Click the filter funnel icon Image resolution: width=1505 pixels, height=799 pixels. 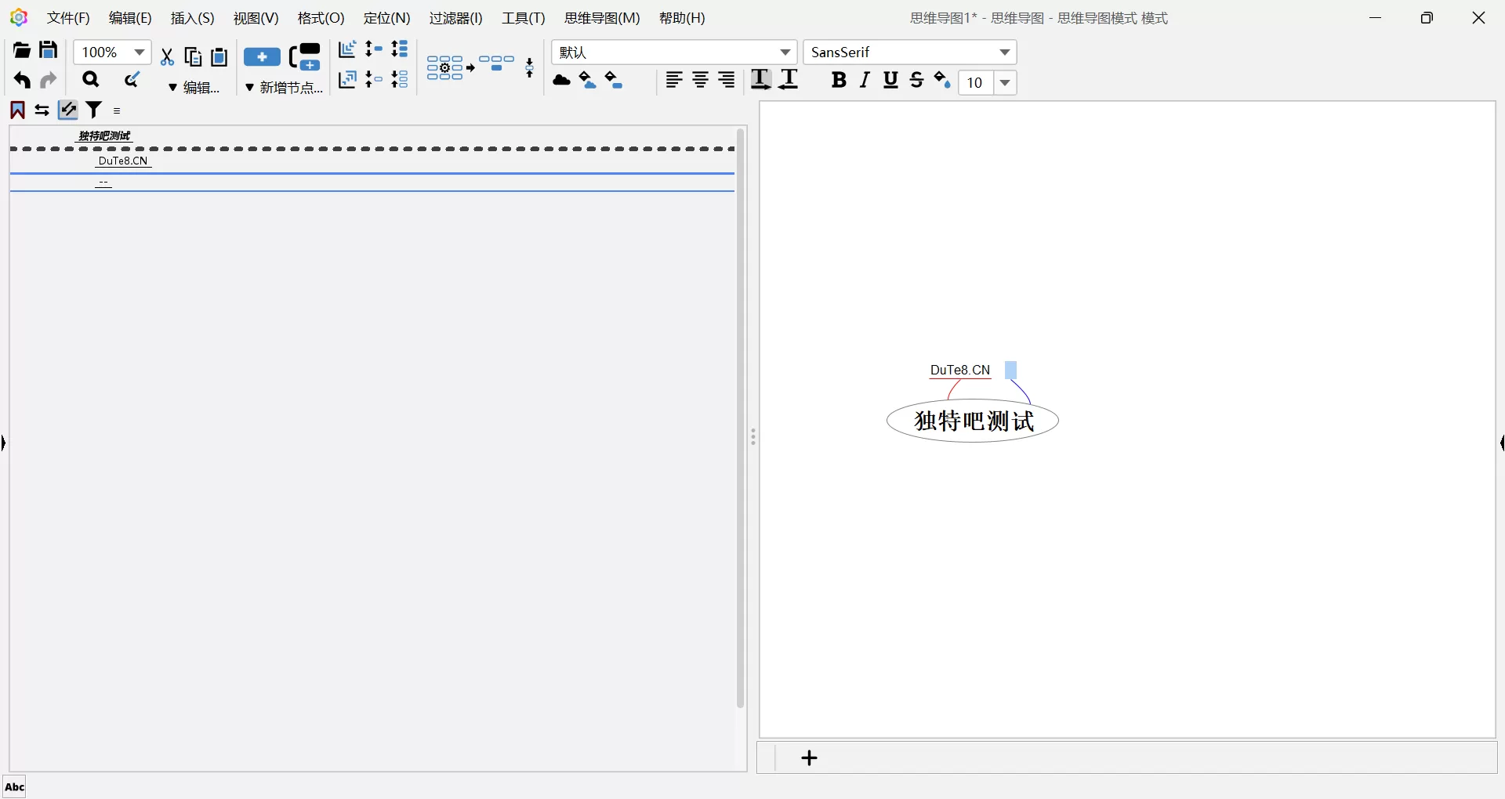coord(94,110)
